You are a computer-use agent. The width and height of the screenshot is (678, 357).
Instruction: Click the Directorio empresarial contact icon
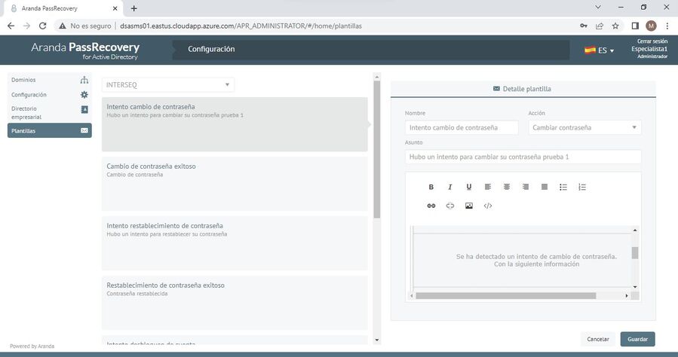point(84,110)
